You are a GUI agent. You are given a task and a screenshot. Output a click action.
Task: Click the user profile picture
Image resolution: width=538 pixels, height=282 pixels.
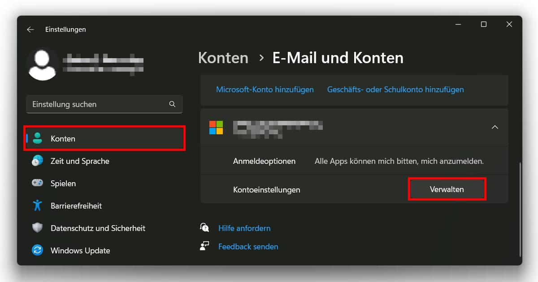[x=43, y=64]
